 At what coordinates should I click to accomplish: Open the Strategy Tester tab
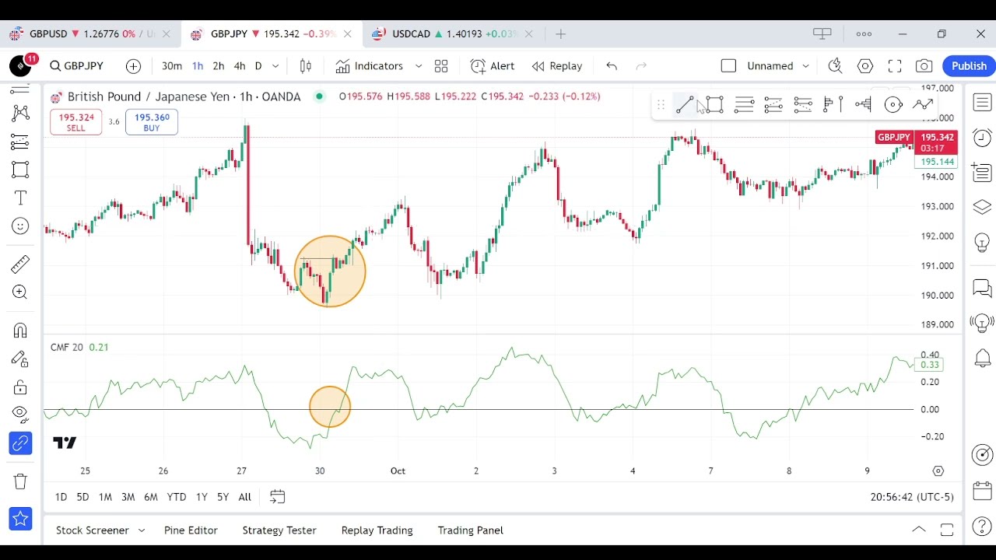point(279,530)
